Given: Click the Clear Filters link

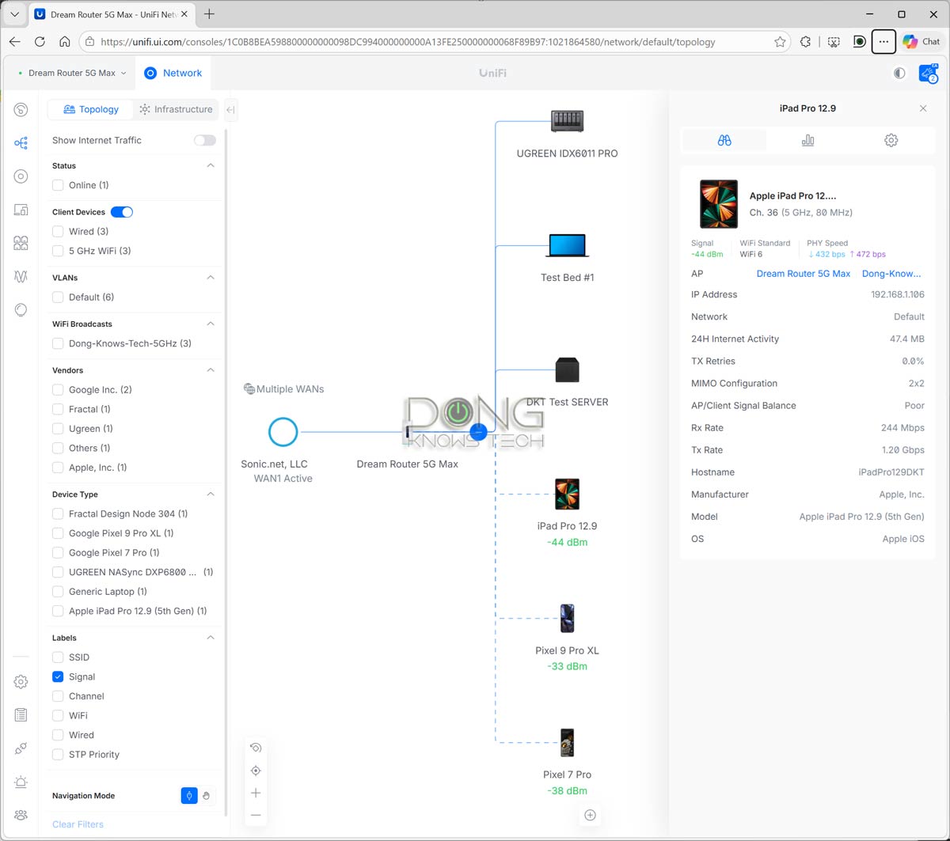Looking at the screenshot, I should coord(78,824).
